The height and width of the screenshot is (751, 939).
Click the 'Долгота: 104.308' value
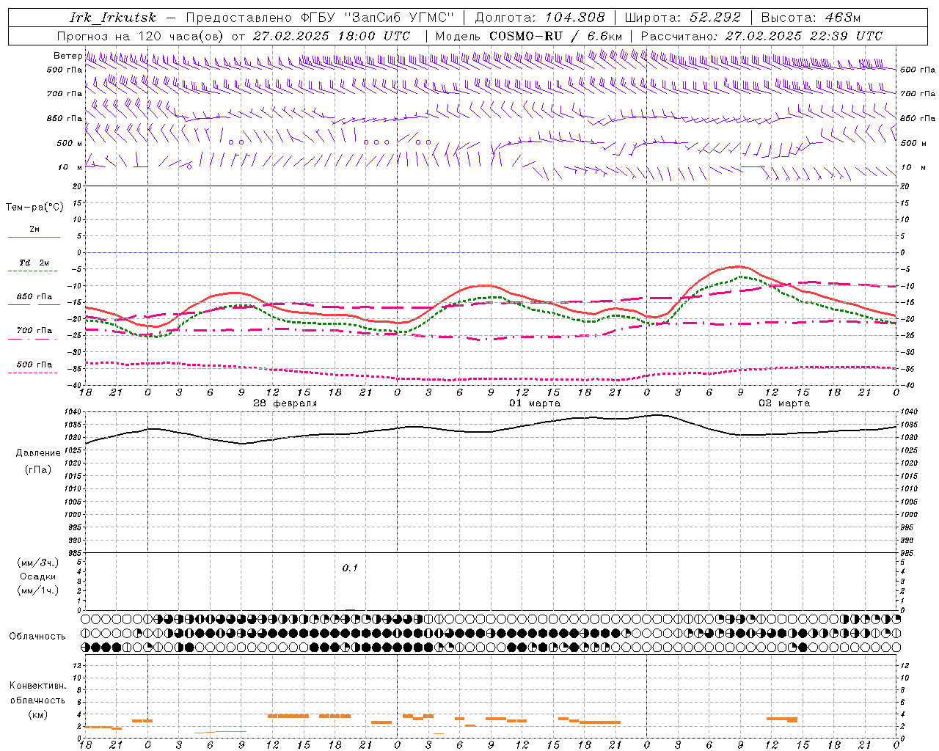(540, 18)
